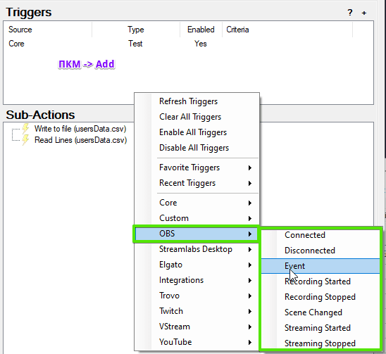Screen dimensions: 386x354
Task: Expand the Favorite Triggers submenu
Action: click(x=197, y=167)
